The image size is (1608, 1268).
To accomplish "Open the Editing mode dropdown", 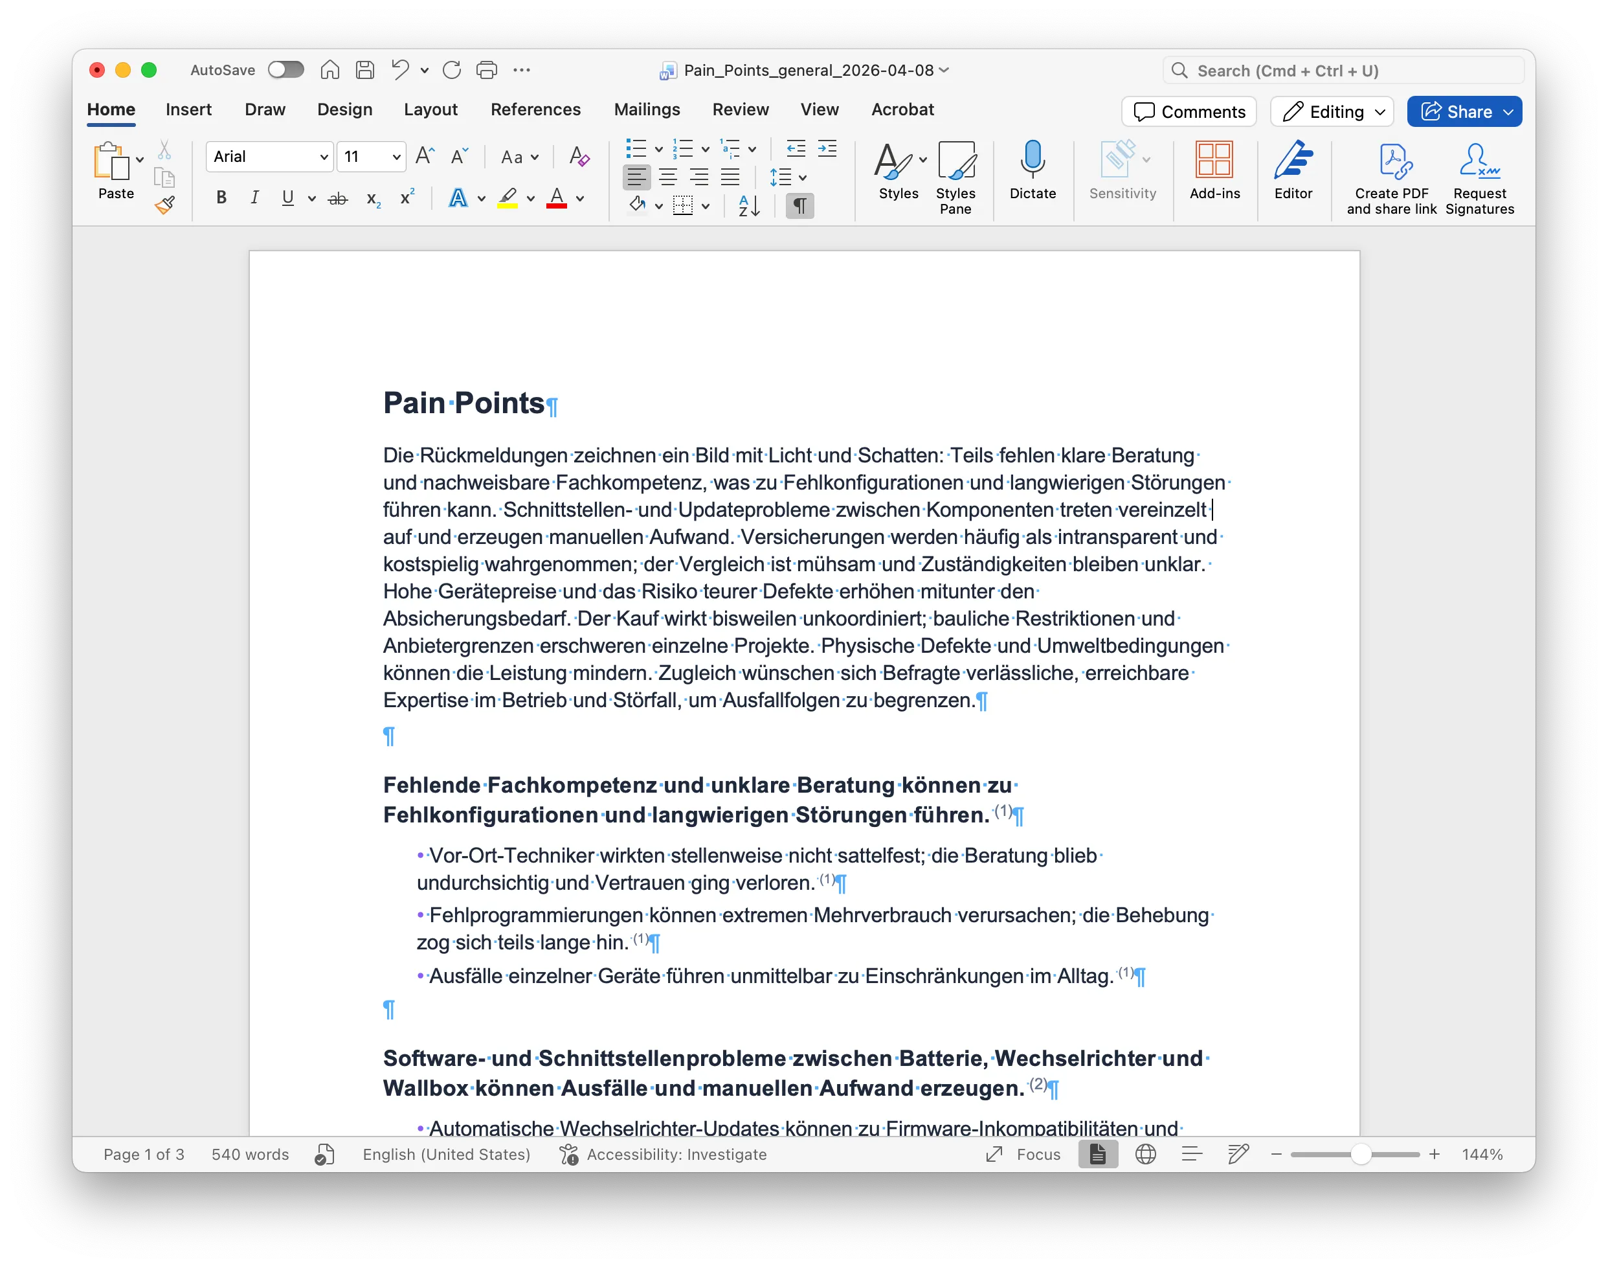I will tap(1332, 112).
